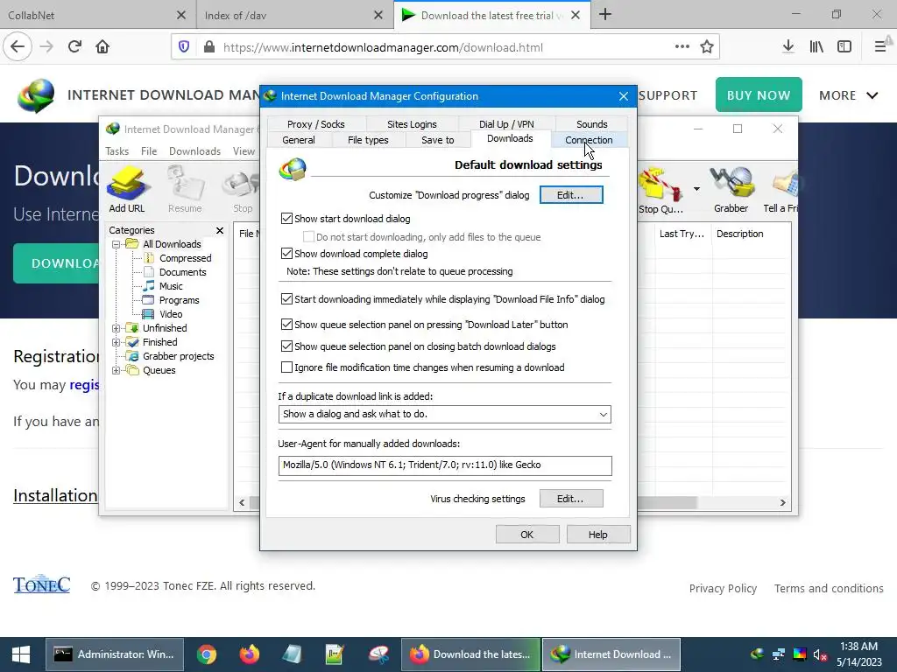Image resolution: width=897 pixels, height=672 pixels.
Task: Click Edit for Virus checking settings
Action: (x=571, y=499)
